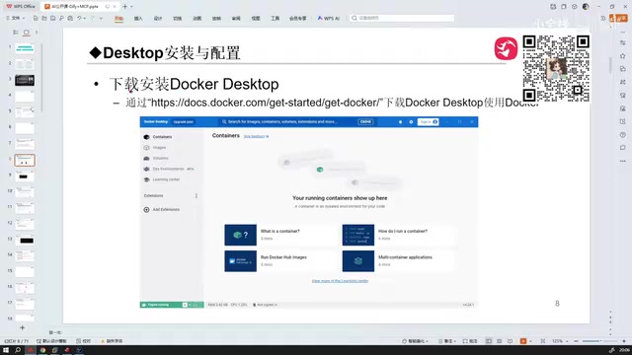Start slideshow with orange play button
632x355 pixels.
point(523,341)
